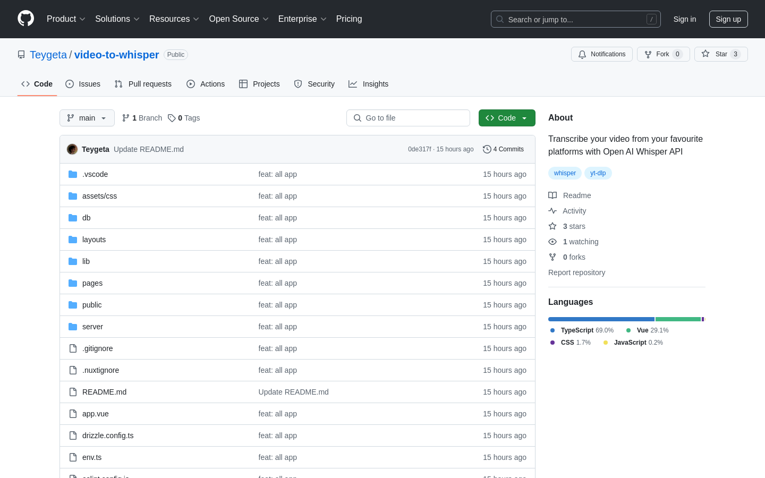Image resolution: width=765 pixels, height=478 pixels.
Task: Click the notification bell icon
Action: (x=582, y=54)
